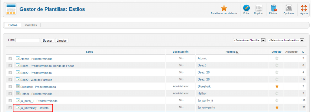Screen dimensions: 311x112
Task: Select the Estilos tab
Action: 13,25
